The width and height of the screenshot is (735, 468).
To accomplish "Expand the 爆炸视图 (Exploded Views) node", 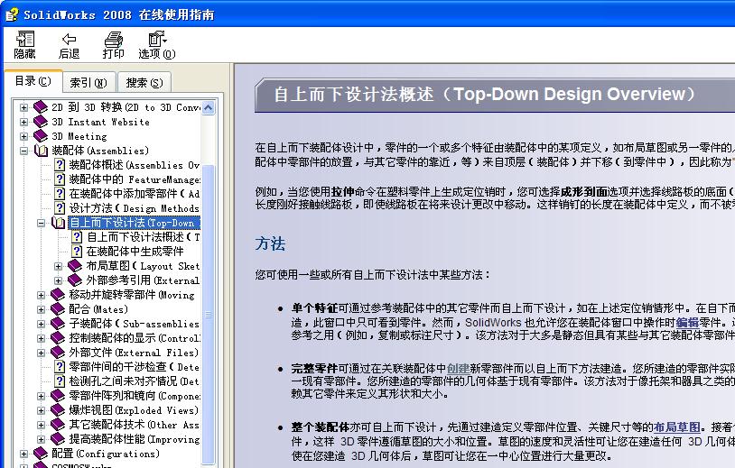I will pyautogui.click(x=41, y=411).
